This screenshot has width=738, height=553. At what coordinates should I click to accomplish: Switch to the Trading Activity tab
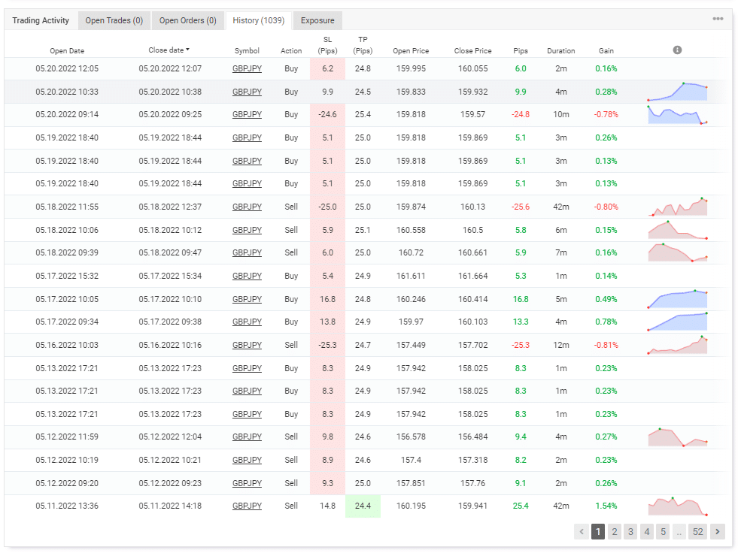coord(41,20)
